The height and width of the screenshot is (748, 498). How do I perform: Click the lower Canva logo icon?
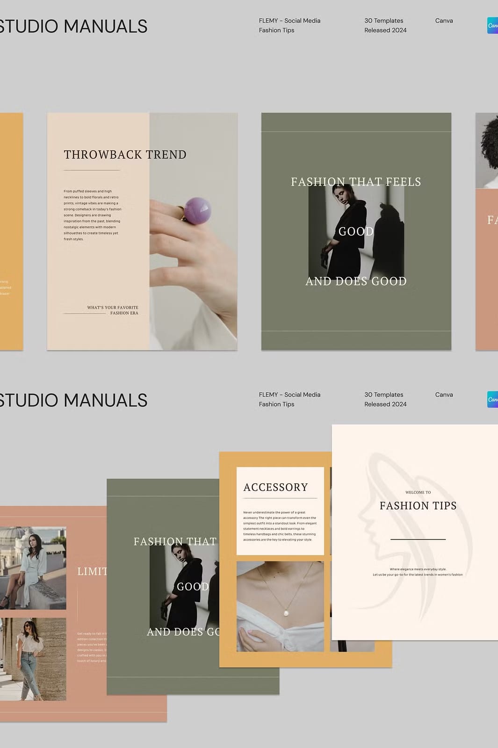[x=492, y=399]
